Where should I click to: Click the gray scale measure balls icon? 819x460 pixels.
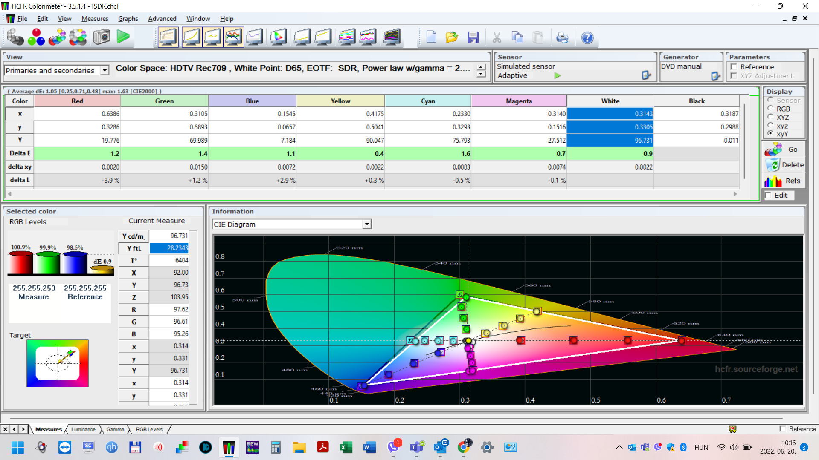tap(15, 37)
